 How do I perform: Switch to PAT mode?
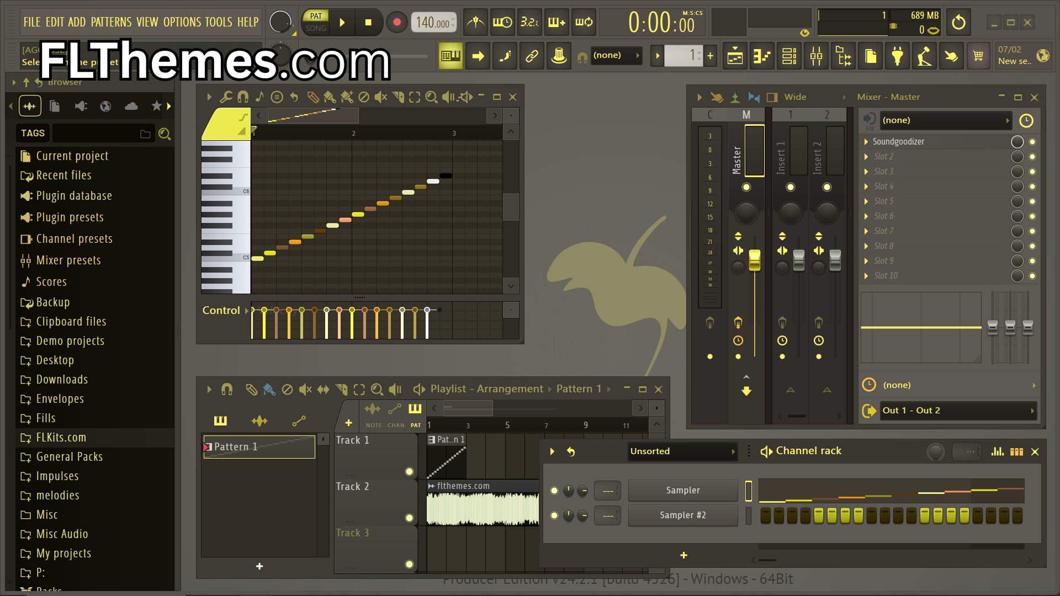click(316, 16)
